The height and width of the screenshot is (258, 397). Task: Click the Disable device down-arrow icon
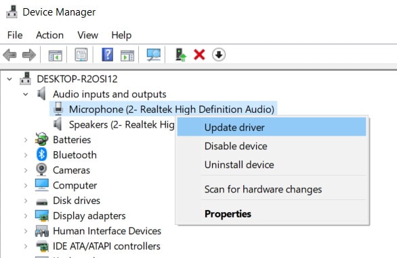pyautogui.click(x=219, y=55)
